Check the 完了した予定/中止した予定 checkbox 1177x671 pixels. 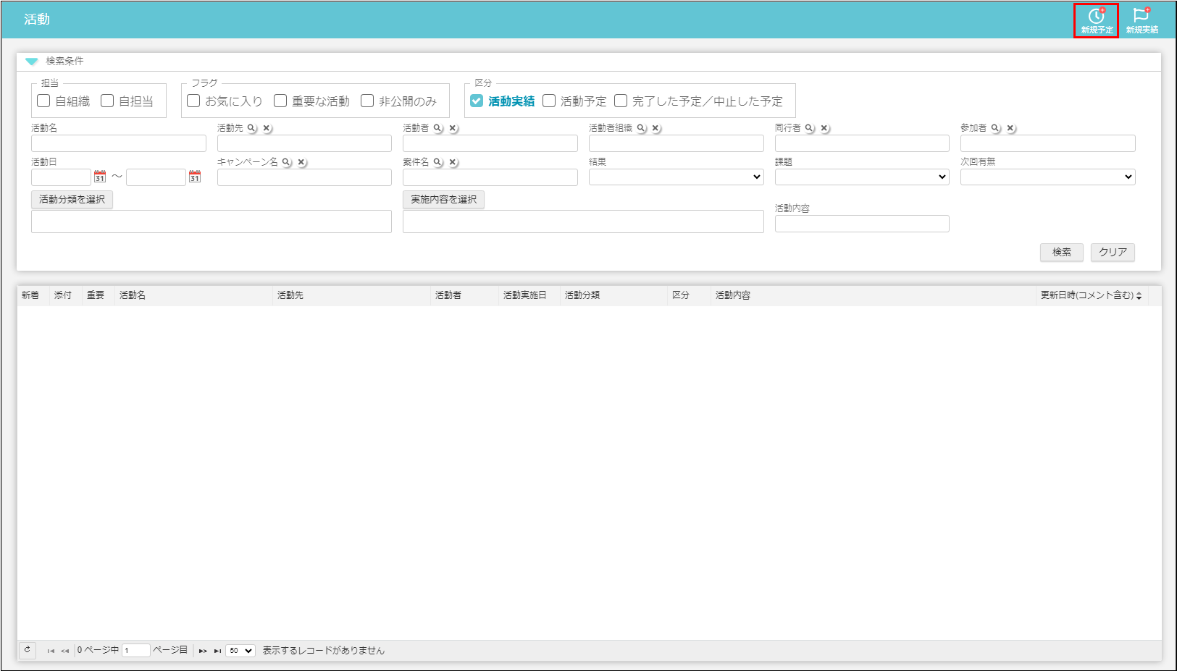point(621,101)
